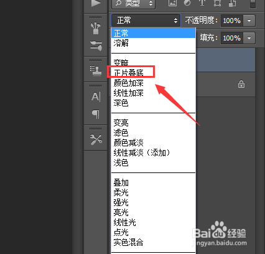Click the 填充 100% value field
The image size is (265, 254).
tap(232, 38)
